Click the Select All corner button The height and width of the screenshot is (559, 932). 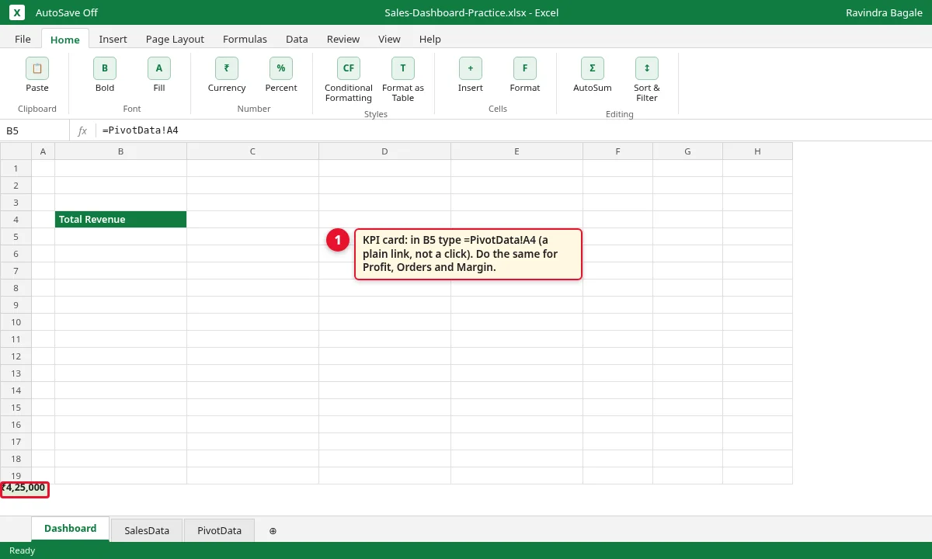click(x=16, y=151)
